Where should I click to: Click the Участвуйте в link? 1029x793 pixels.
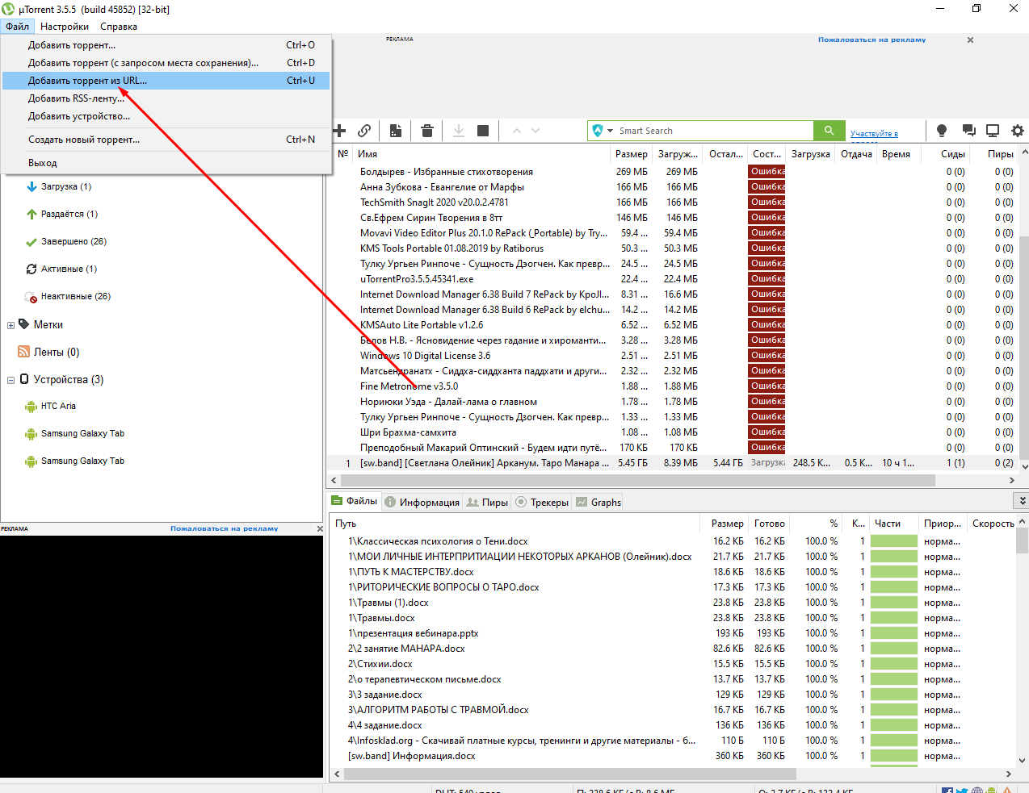click(x=874, y=134)
